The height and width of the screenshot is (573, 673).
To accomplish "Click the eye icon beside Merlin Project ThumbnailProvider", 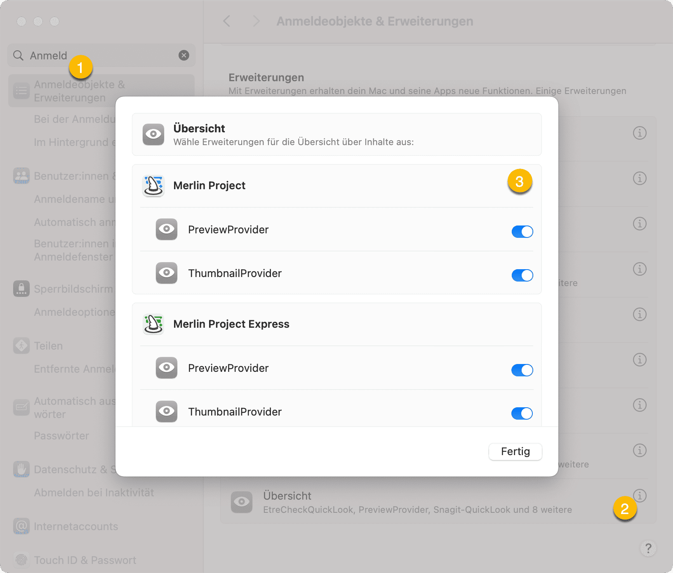I will (x=167, y=273).
